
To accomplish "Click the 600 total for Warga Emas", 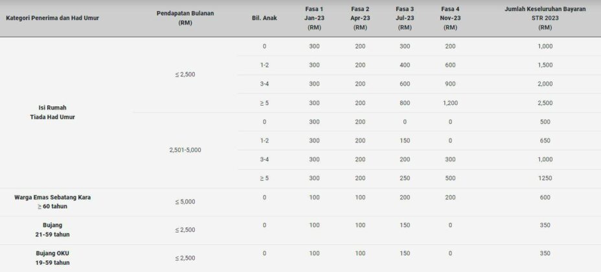I will point(545,198).
